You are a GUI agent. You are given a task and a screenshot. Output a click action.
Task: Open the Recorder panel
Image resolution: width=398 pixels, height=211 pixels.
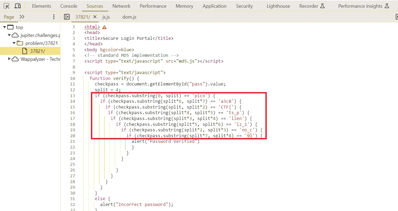[x=312, y=6]
